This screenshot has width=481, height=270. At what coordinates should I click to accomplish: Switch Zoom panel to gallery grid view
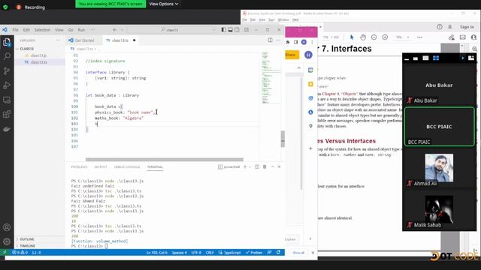[x=436, y=58]
